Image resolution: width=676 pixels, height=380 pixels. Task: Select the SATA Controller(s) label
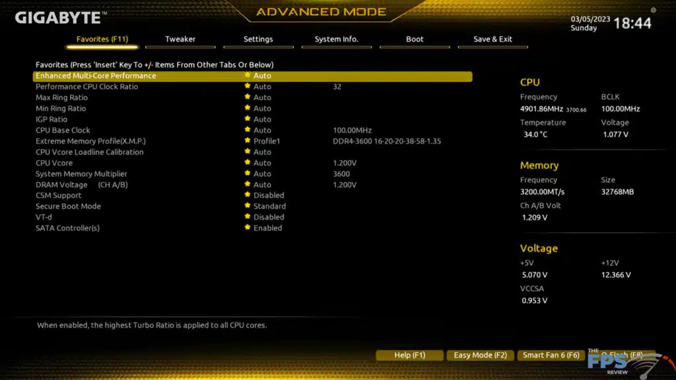[x=68, y=228]
